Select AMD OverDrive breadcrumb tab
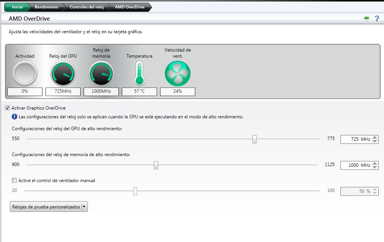The height and width of the screenshot is (242, 384). [x=130, y=7]
